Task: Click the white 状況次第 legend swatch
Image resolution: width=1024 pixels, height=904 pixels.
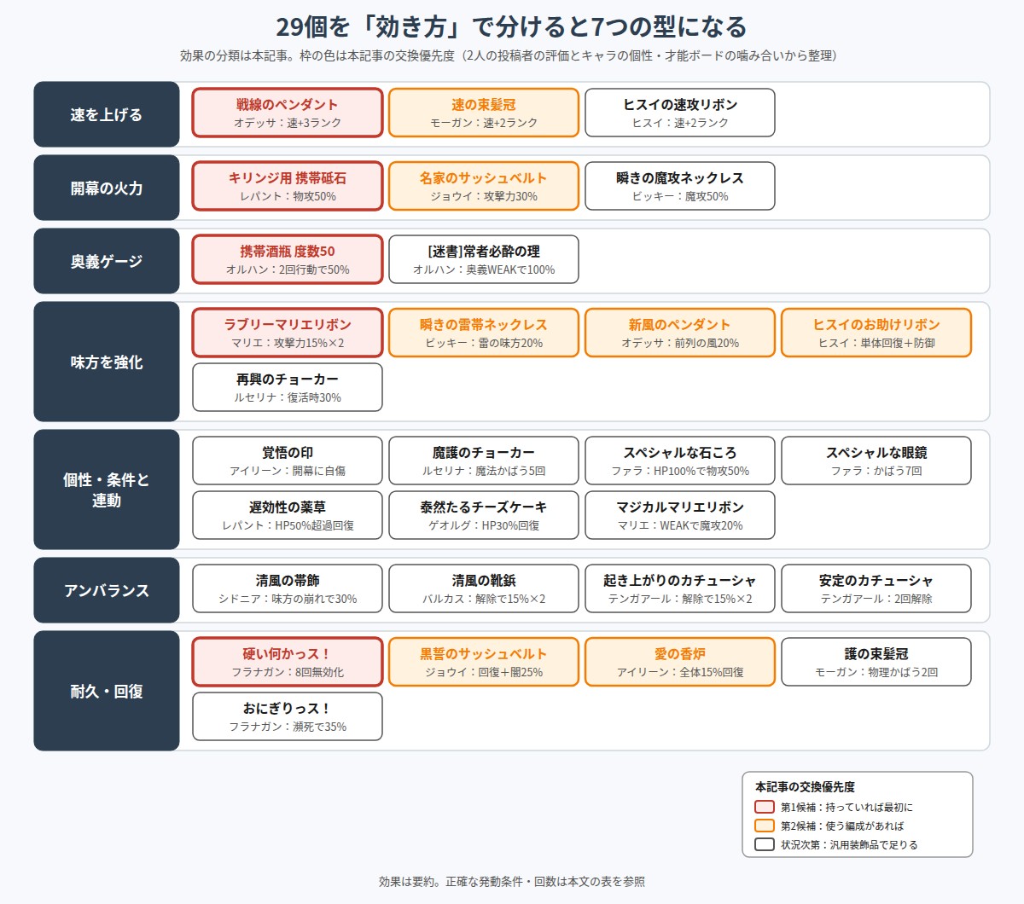Action: click(x=765, y=844)
